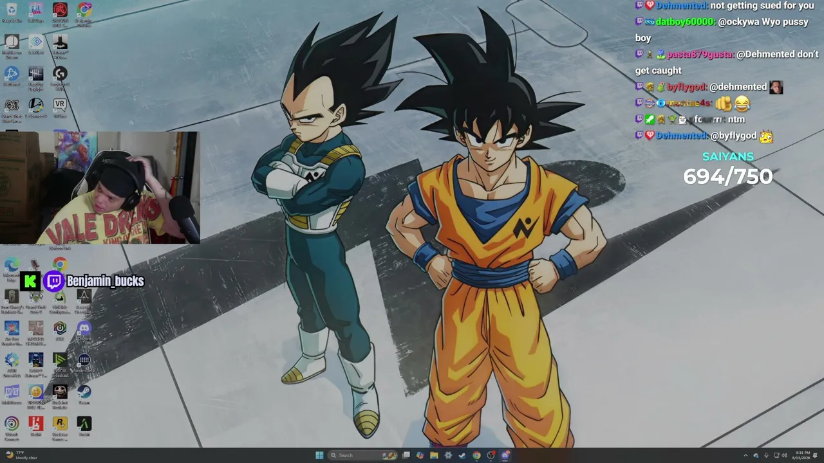Open Task View from the taskbar

click(406, 455)
